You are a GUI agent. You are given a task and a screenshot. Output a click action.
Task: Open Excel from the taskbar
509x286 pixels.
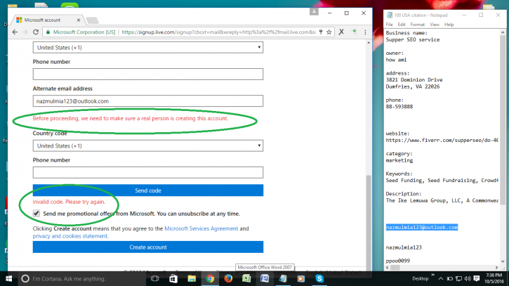246,279
